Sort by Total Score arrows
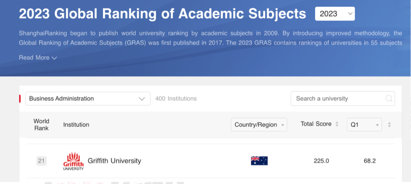411x184 pixels. pyautogui.click(x=337, y=124)
